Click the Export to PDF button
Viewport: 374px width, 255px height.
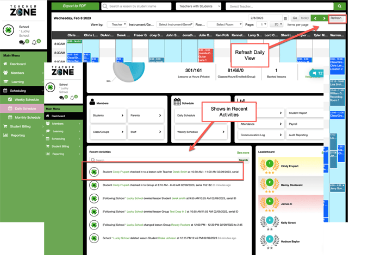point(75,6)
